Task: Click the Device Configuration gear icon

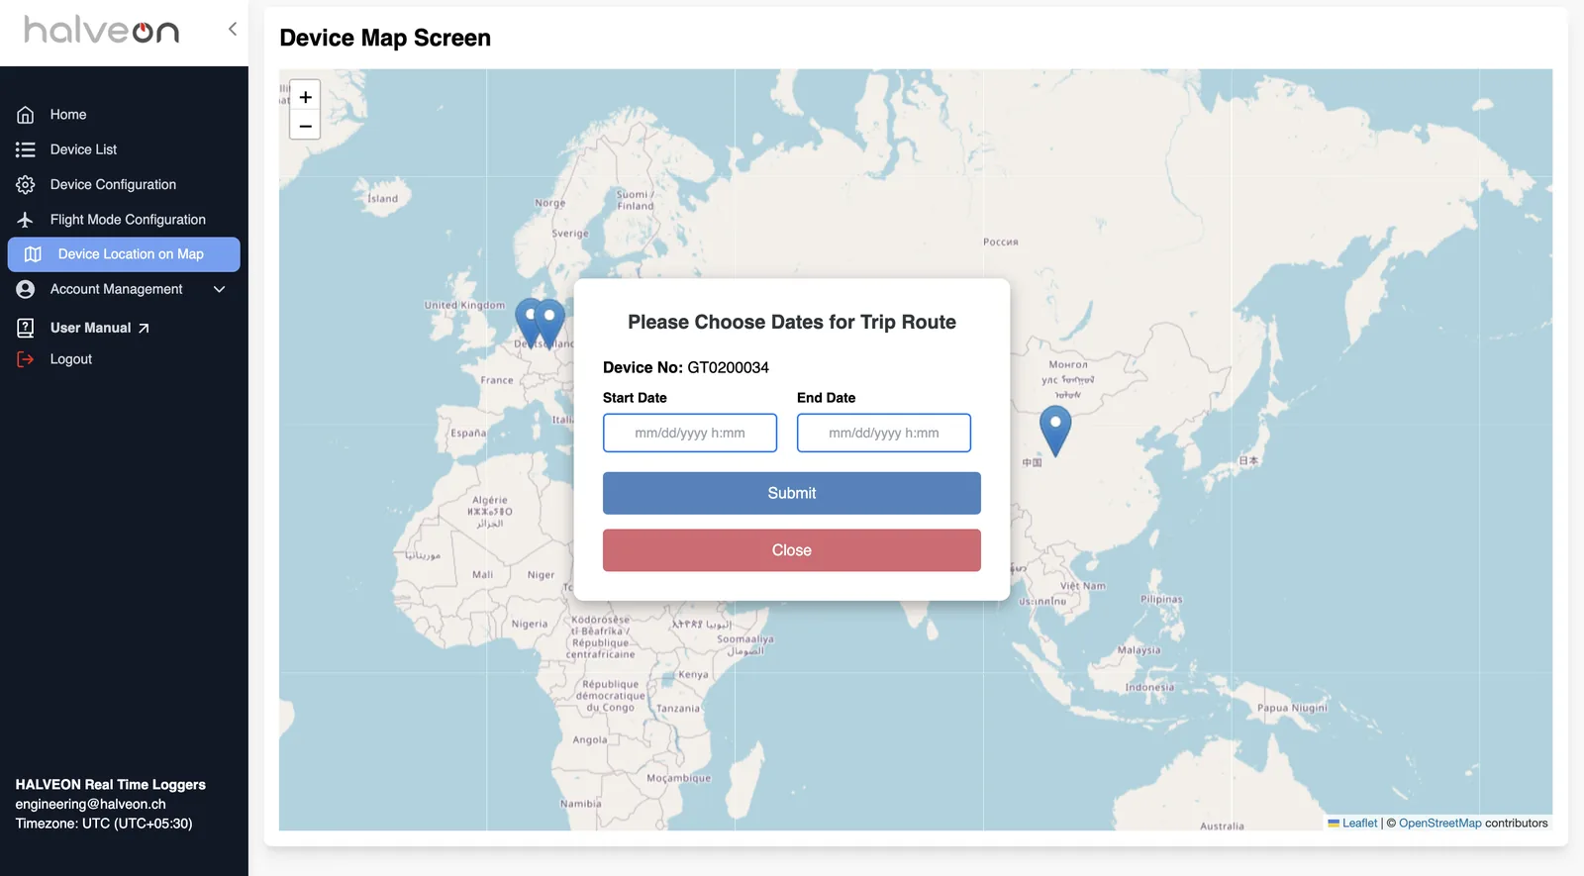Action: [x=26, y=185]
